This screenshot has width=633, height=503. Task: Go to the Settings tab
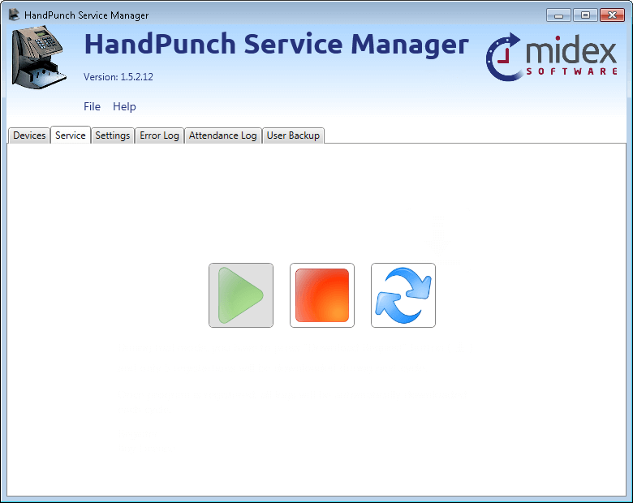click(113, 135)
